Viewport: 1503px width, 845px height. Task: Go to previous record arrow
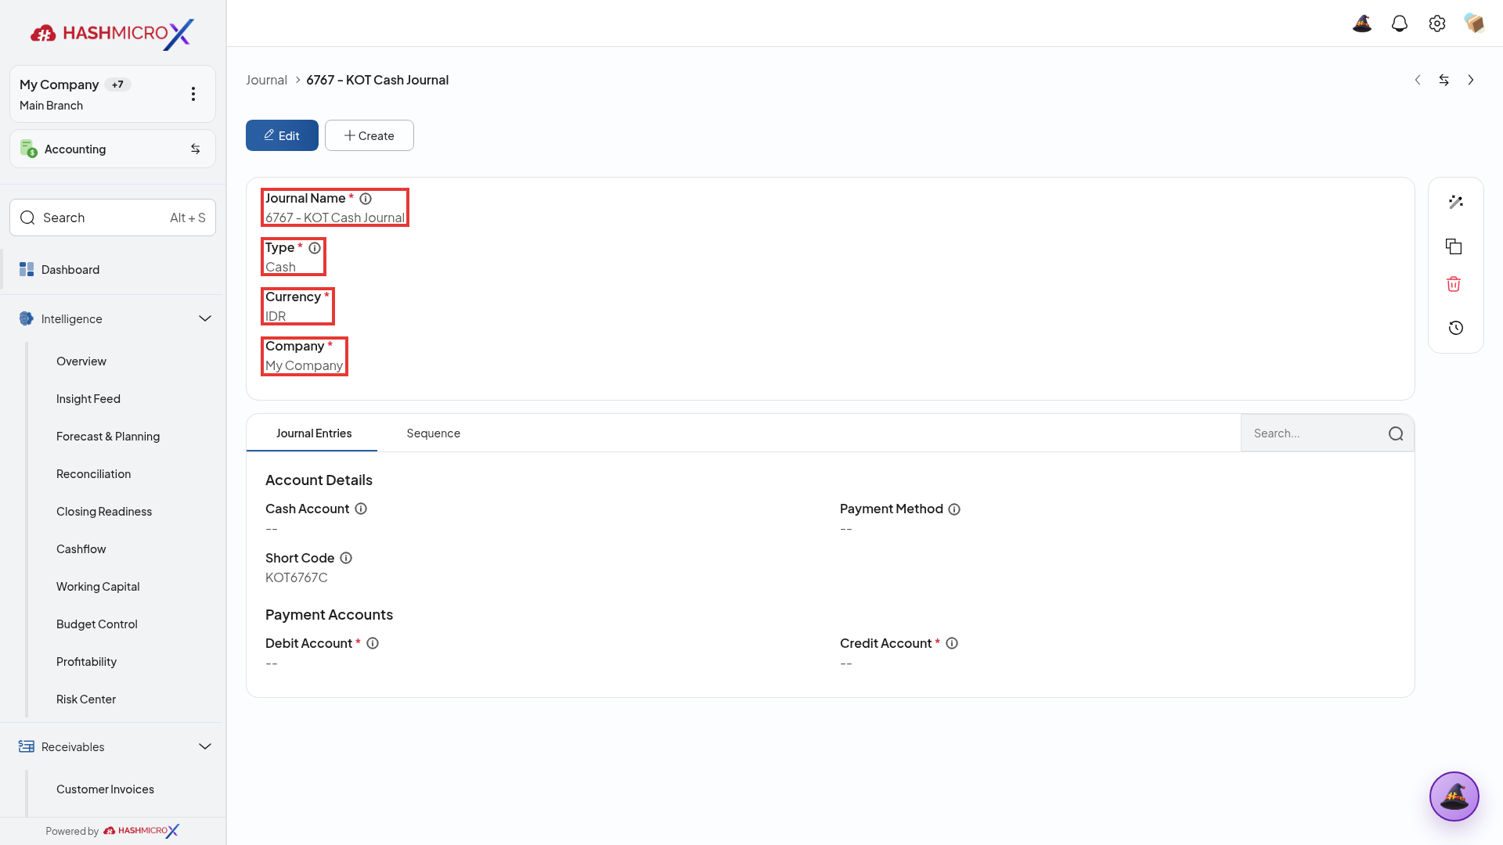[1418, 80]
